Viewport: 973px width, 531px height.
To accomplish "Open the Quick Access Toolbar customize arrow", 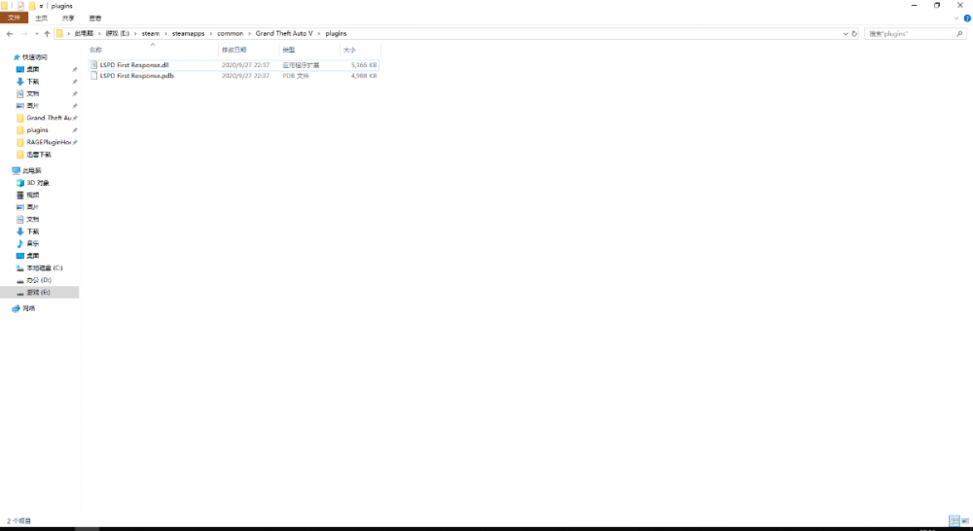I will tap(41, 6).
